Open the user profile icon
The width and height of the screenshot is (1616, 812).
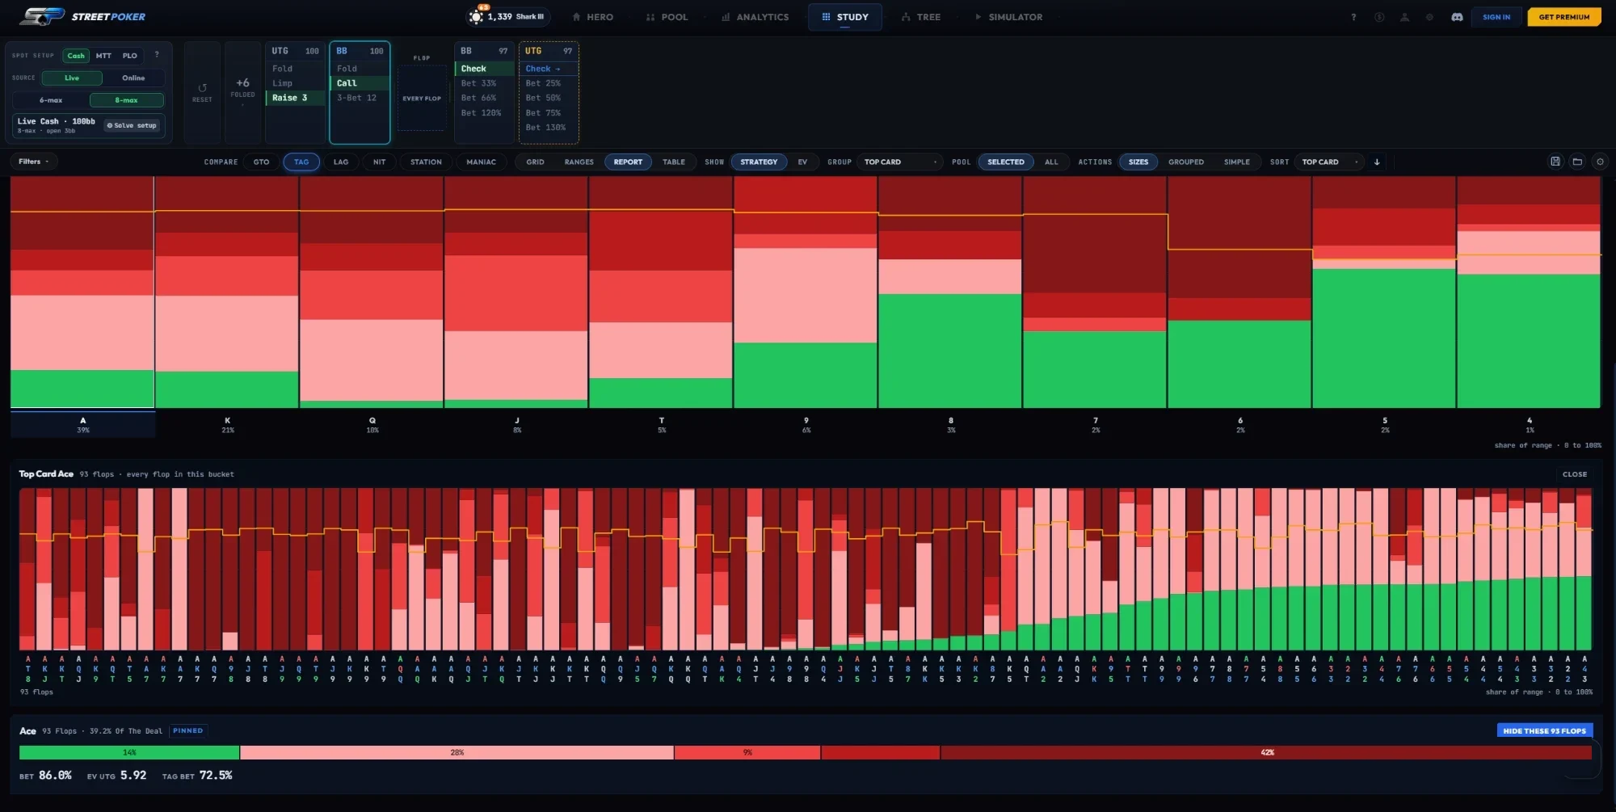[x=1404, y=17]
